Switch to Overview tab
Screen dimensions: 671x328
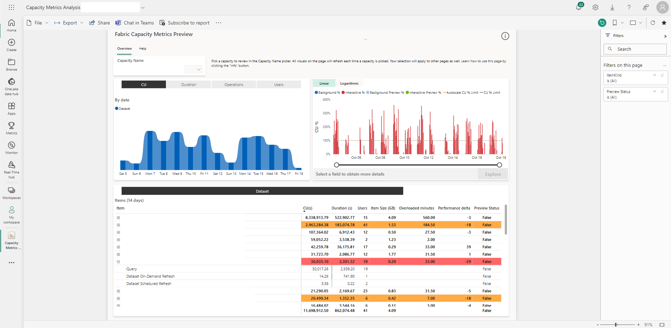point(124,49)
